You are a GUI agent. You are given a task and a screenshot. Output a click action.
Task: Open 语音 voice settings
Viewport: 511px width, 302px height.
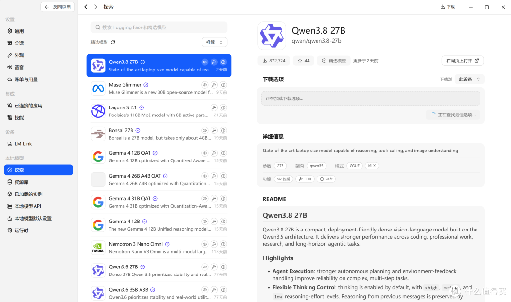point(38,67)
